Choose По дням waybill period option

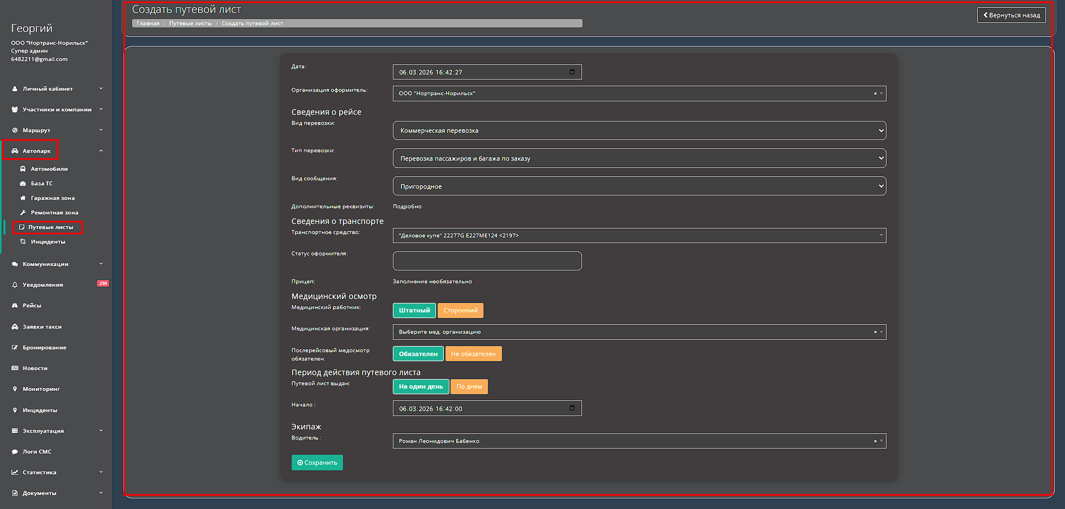(469, 386)
